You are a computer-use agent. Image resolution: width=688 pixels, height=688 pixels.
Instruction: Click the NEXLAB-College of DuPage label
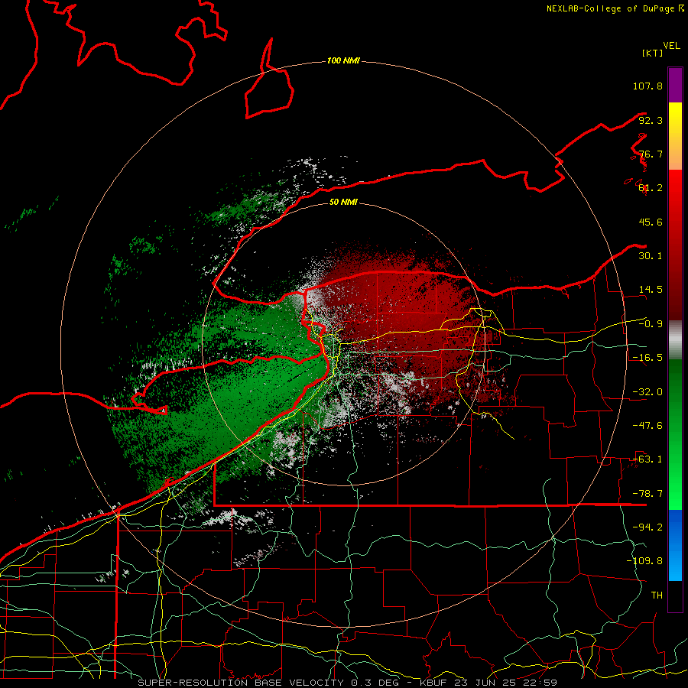click(x=611, y=8)
